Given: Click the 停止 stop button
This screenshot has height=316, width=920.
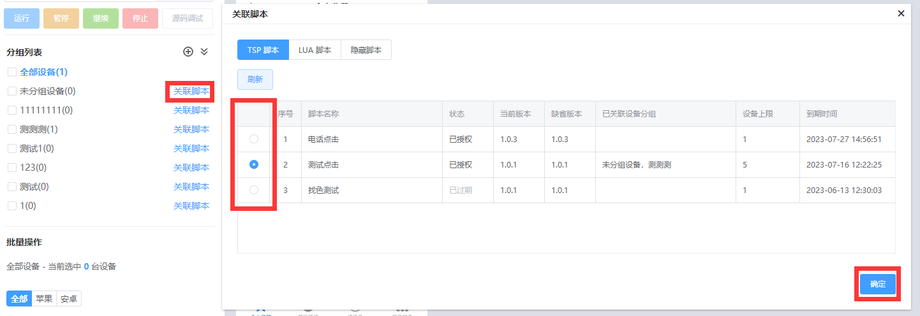Looking at the screenshot, I should pos(140,18).
